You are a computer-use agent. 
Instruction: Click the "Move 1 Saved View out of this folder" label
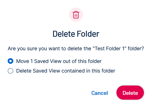[x=59, y=61]
